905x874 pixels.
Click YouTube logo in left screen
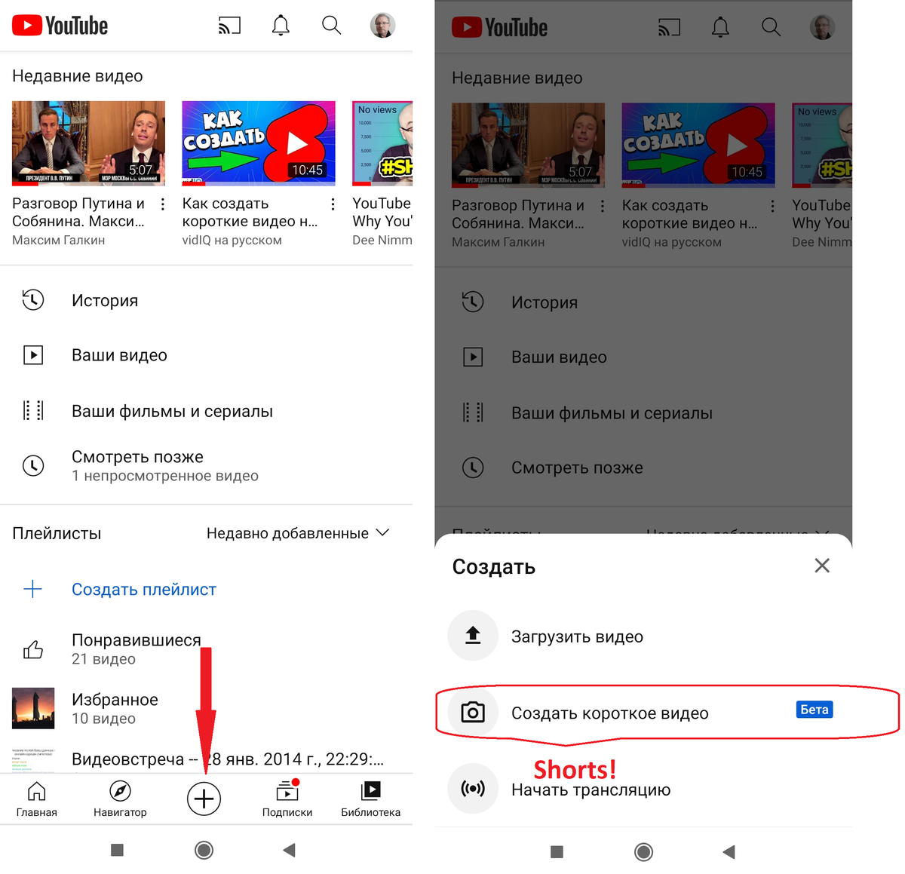[60, 26]
